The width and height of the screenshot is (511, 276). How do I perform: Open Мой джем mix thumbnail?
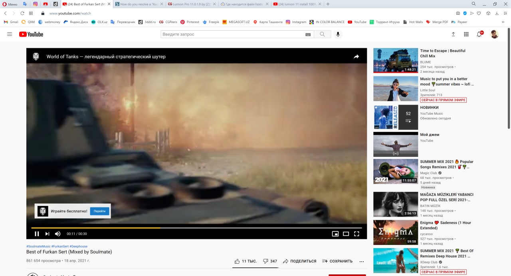click(x=396, y=145)
